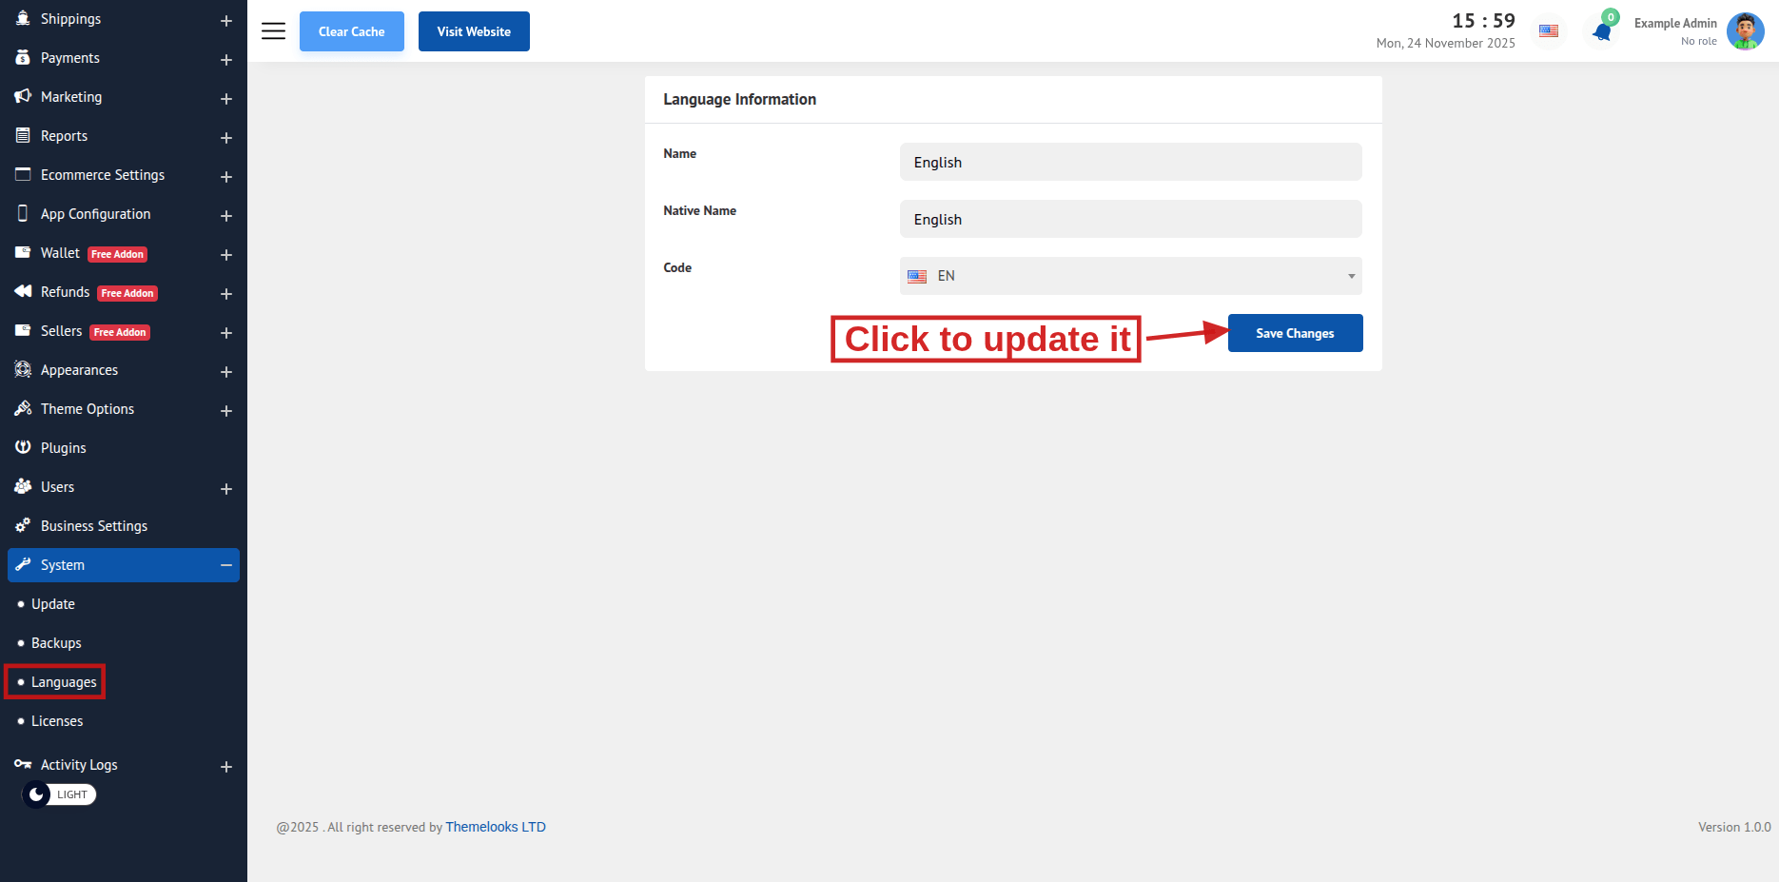Click the Business Settings gears icon
Screen dimensions: 1779x882
coord(23,525)
